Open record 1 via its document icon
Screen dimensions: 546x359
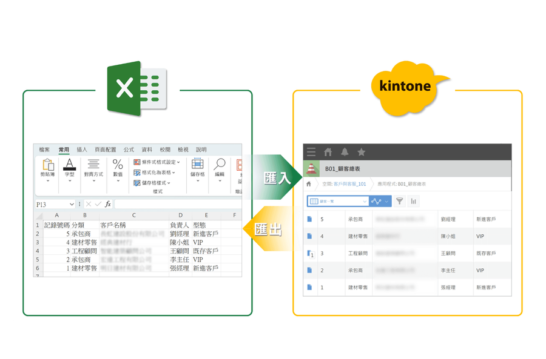(309, 287)
